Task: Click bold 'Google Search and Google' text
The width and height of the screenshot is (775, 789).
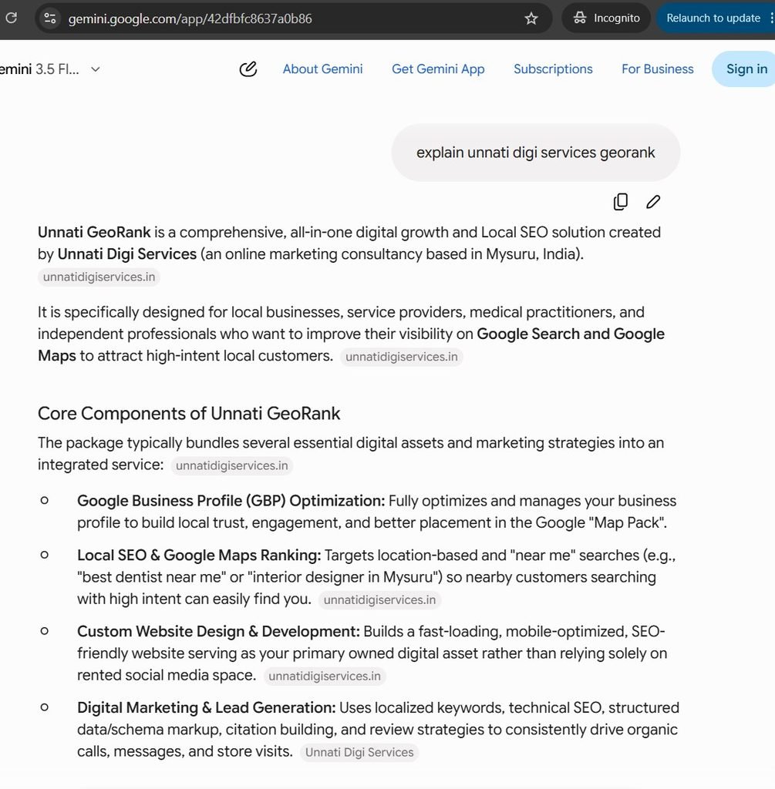Action: click(x=571, y=334)
